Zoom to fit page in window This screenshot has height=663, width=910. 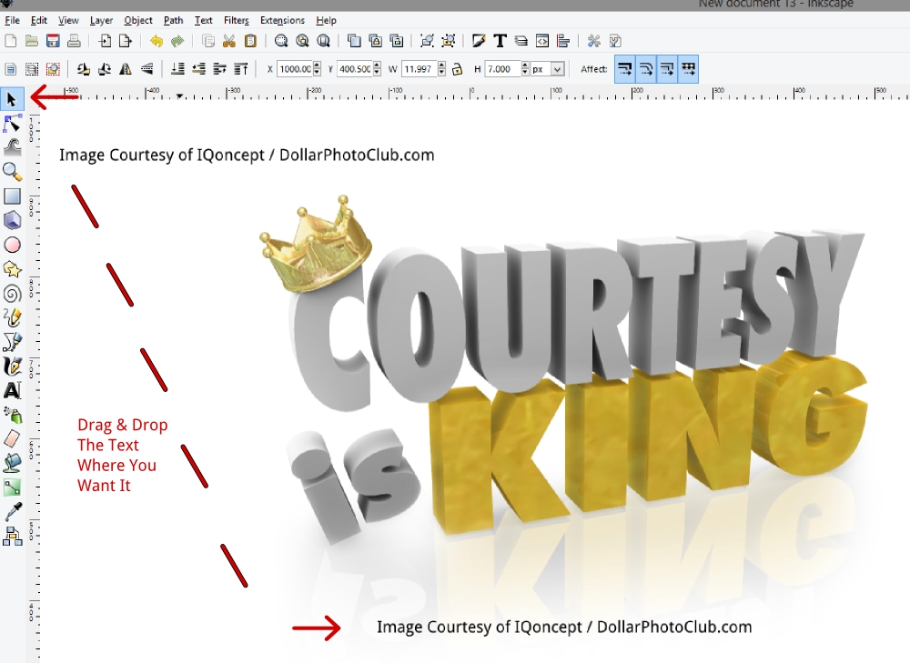[x=324, y=41]
